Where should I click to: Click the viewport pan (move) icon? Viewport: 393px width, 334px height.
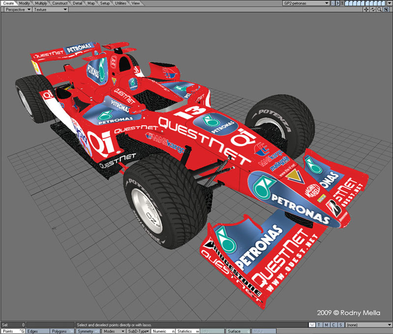click(x=366, y=9)
